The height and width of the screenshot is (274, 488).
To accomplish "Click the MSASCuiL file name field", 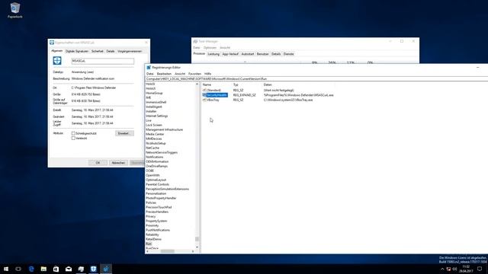I will click(103, 61).
